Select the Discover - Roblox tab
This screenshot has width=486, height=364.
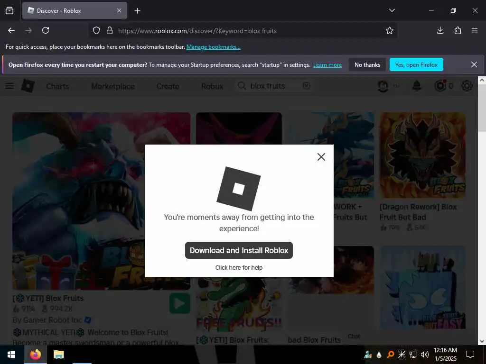[75, 11]
